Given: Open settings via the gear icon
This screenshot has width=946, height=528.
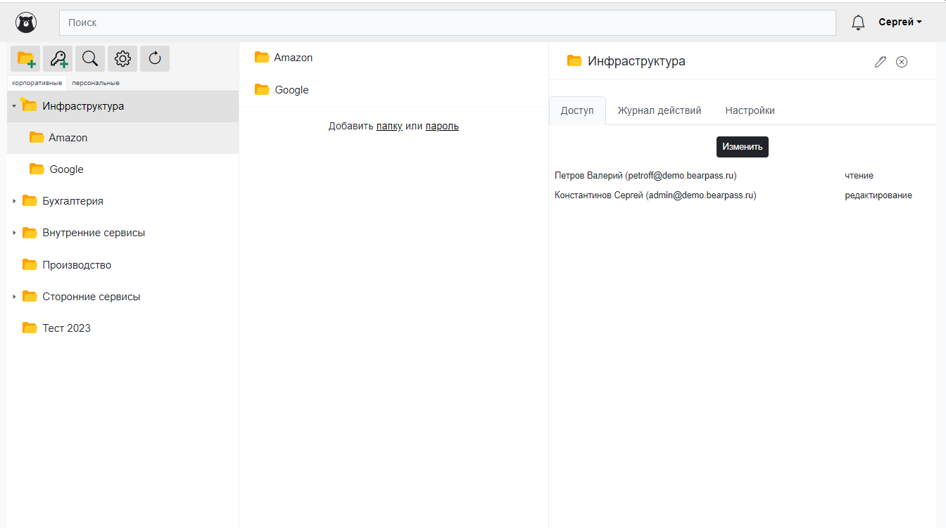Looking at the screenshot, I should [122, 59].
